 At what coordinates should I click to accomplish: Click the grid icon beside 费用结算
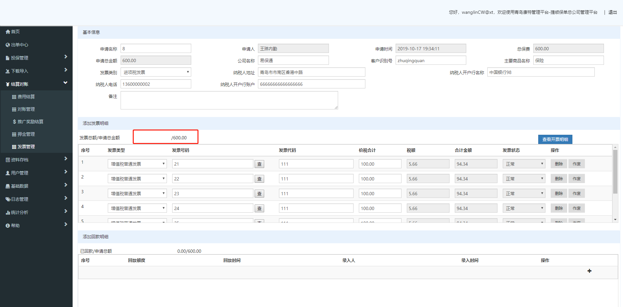coord(14,97)
